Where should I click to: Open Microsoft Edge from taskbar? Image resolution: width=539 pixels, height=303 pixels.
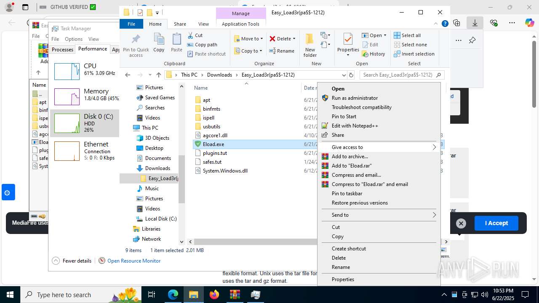click(x=173, y=295)
